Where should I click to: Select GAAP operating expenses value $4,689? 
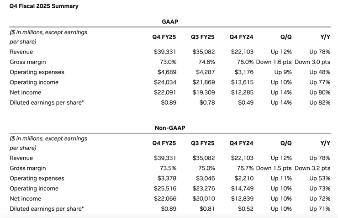167,72
